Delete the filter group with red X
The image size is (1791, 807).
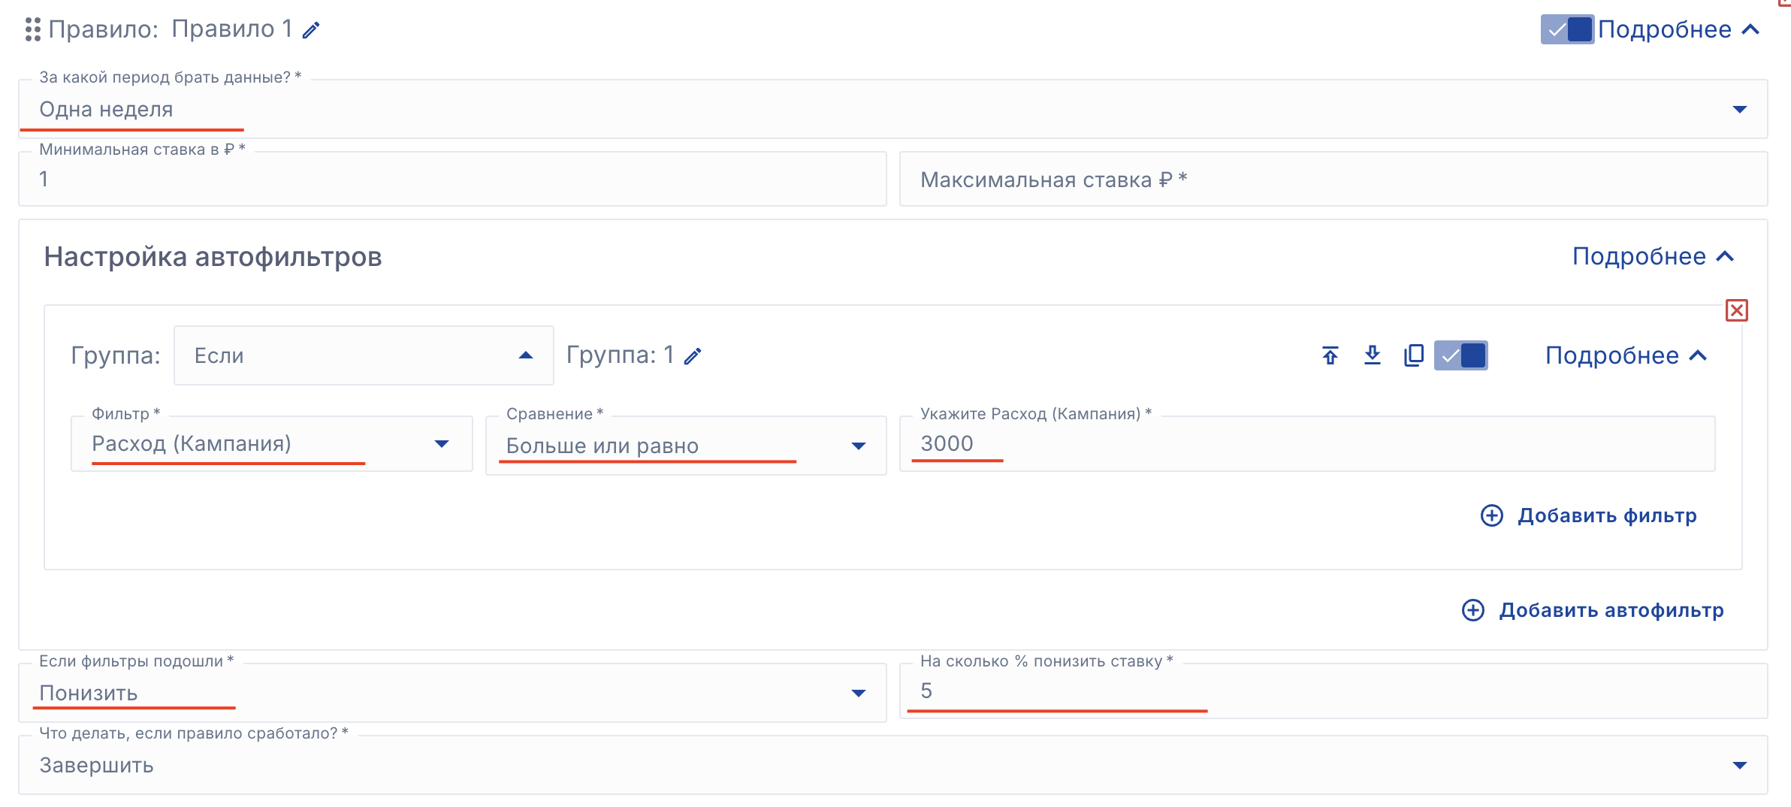click(x=1736, y=310)
